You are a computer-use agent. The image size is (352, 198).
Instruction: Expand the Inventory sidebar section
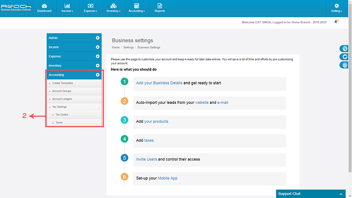click(98, 66)
